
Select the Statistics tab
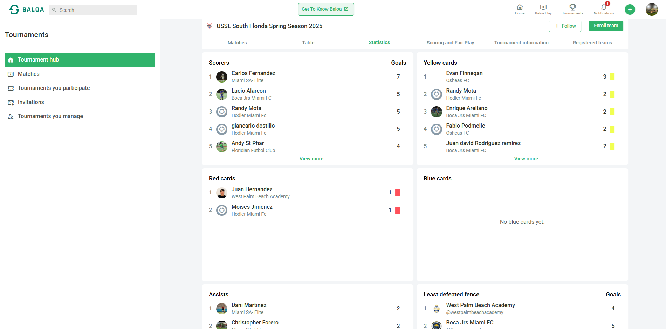coord(379,42)
